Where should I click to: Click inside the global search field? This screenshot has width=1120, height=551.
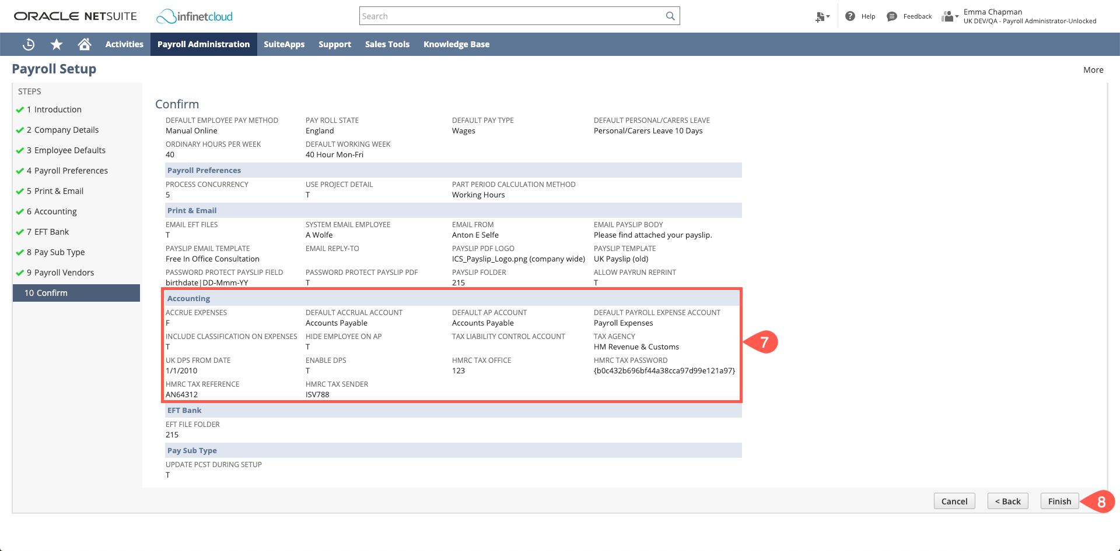coord(513,16)
